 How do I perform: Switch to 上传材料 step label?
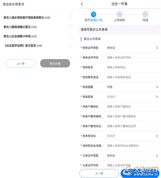point(119,20)
